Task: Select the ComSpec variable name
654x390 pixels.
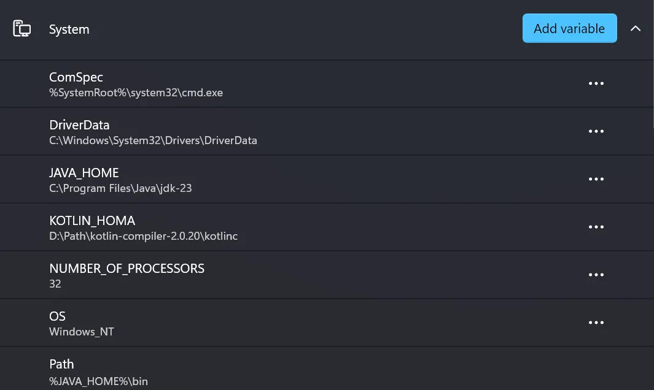Action: click(x=76, y=77)
